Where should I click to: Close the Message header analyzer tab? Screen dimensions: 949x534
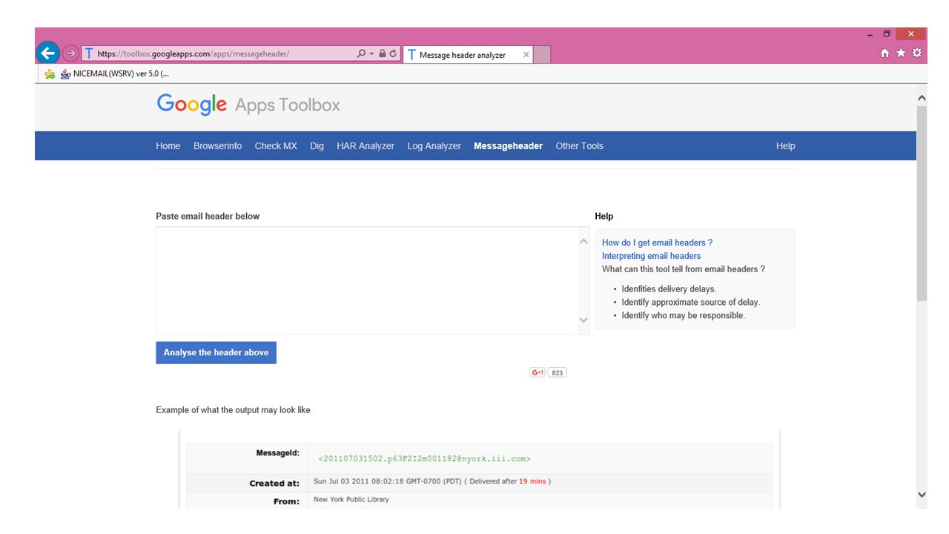point(526,55)
